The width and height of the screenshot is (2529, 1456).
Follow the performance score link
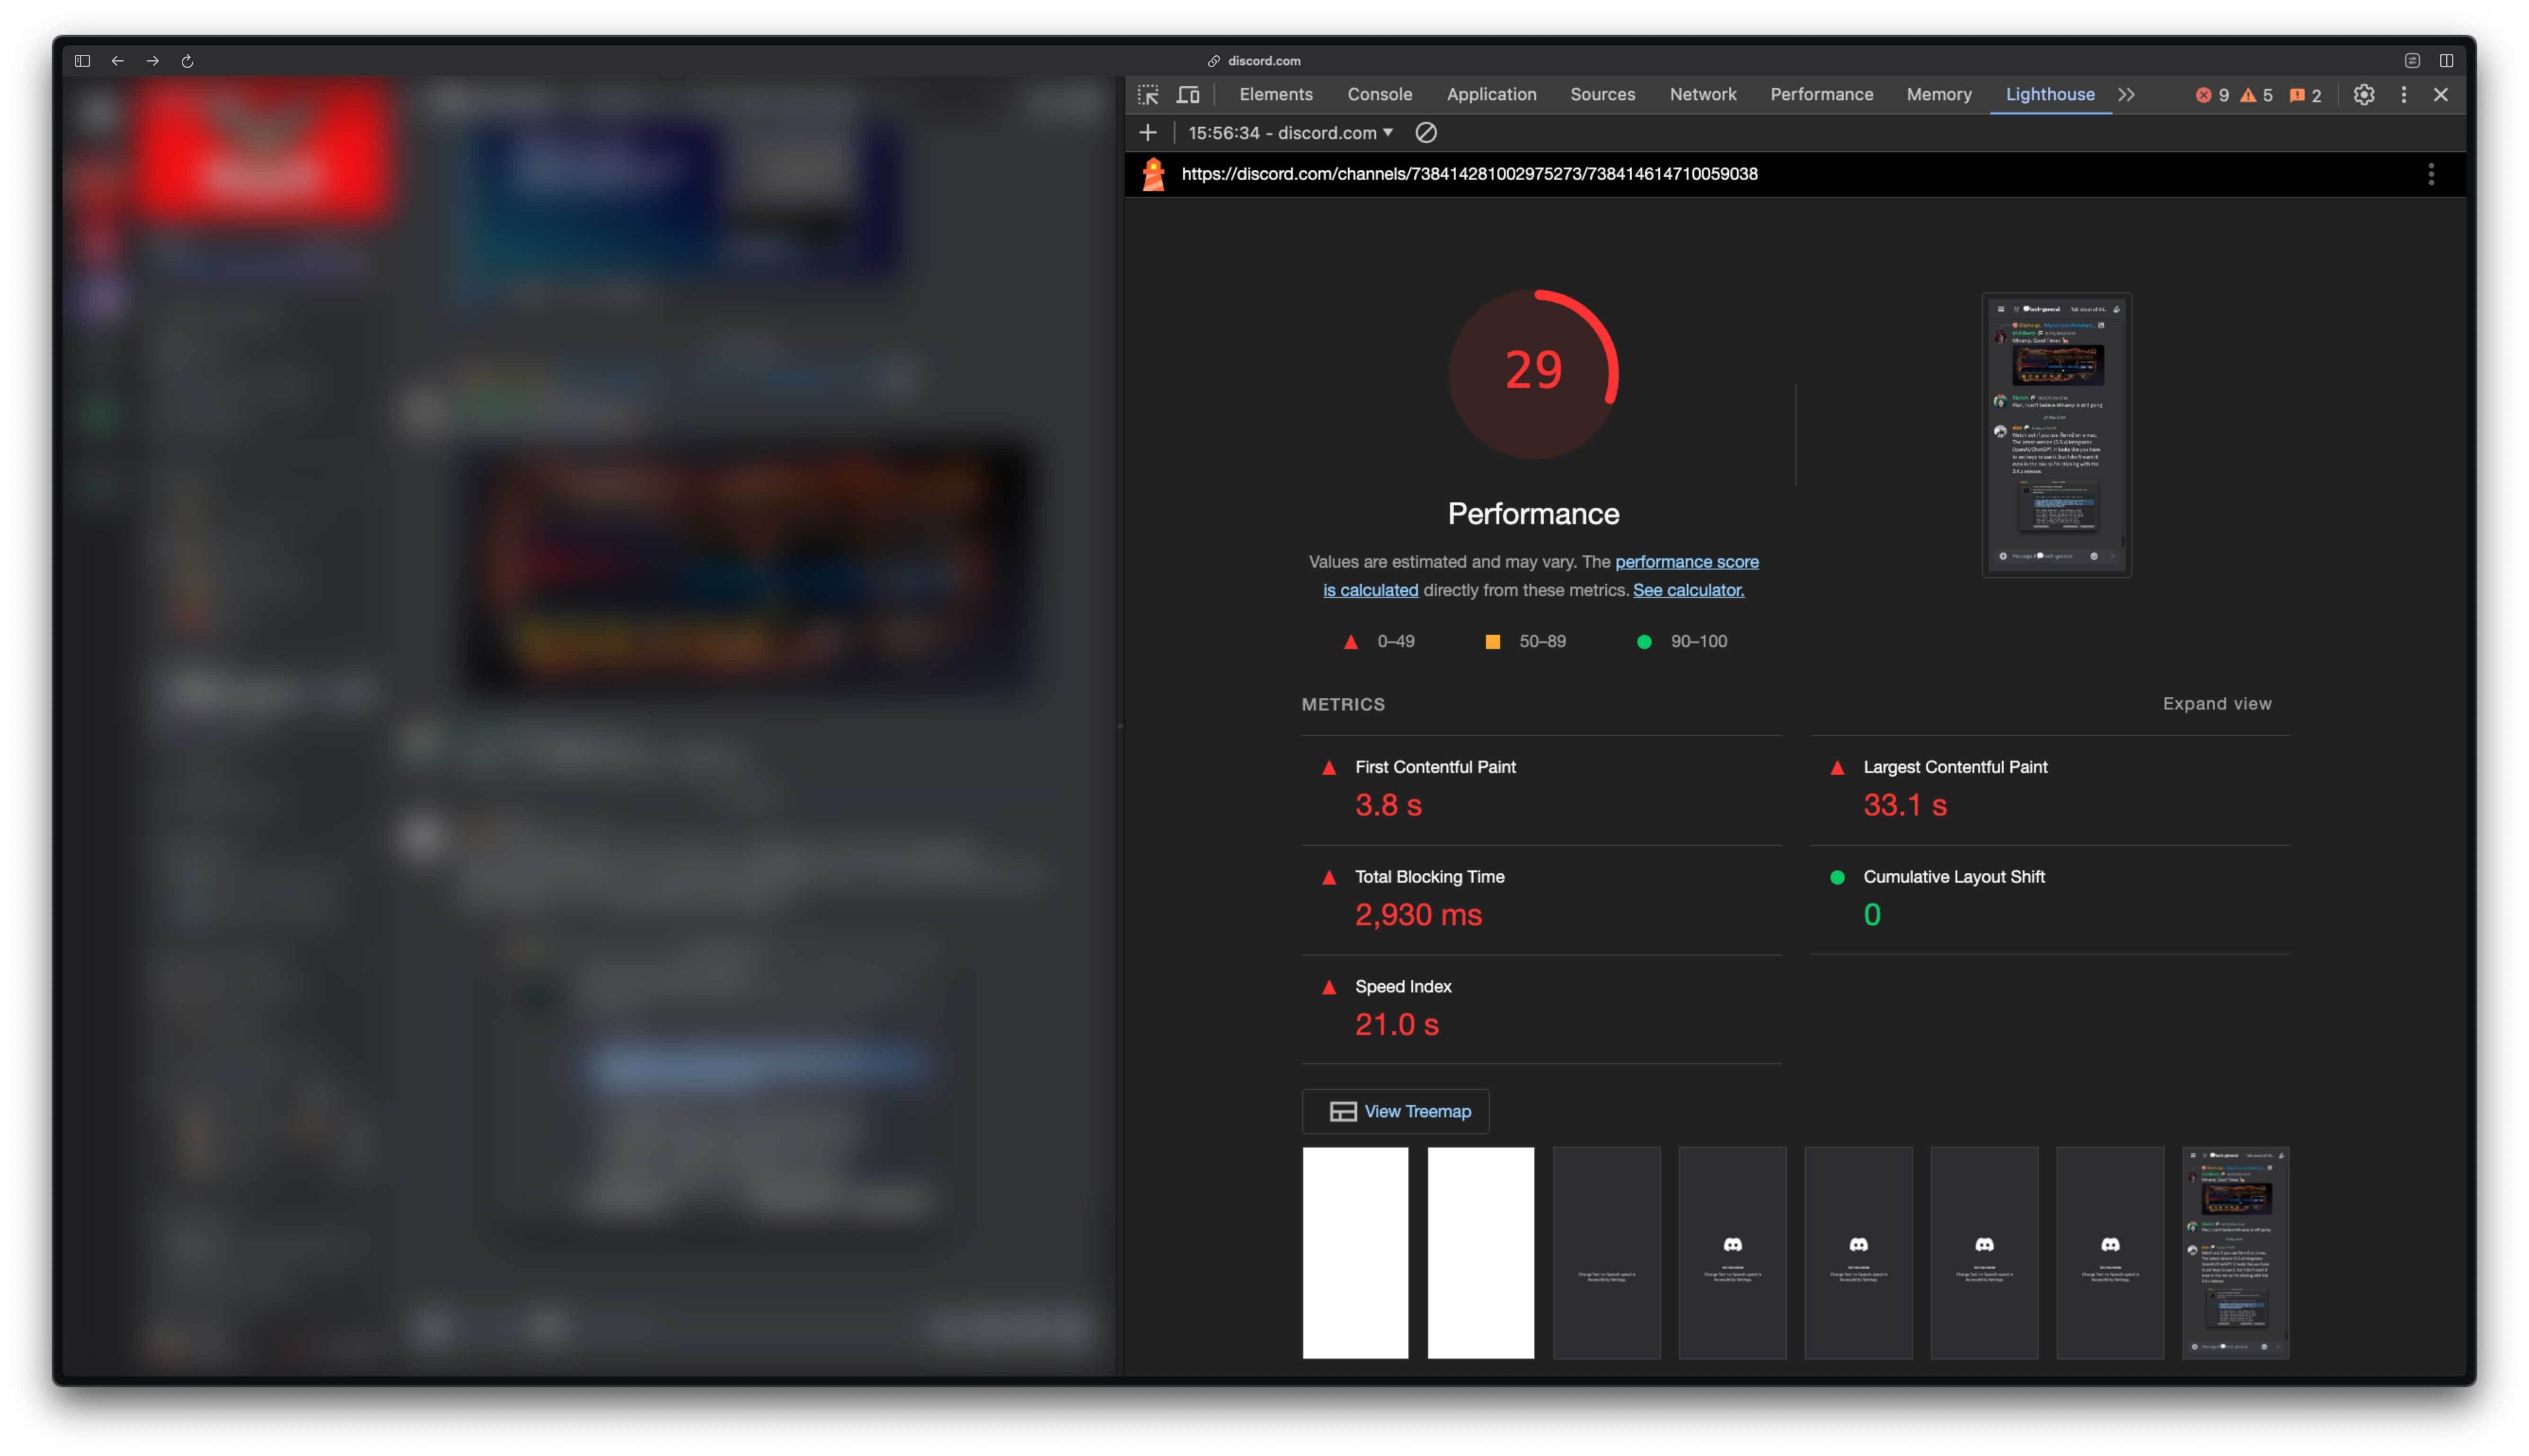pos(1686,562)
